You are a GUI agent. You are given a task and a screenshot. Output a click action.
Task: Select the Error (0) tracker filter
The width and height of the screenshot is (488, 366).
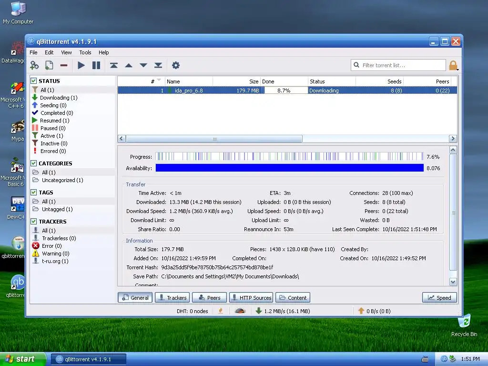click(51, 246)
